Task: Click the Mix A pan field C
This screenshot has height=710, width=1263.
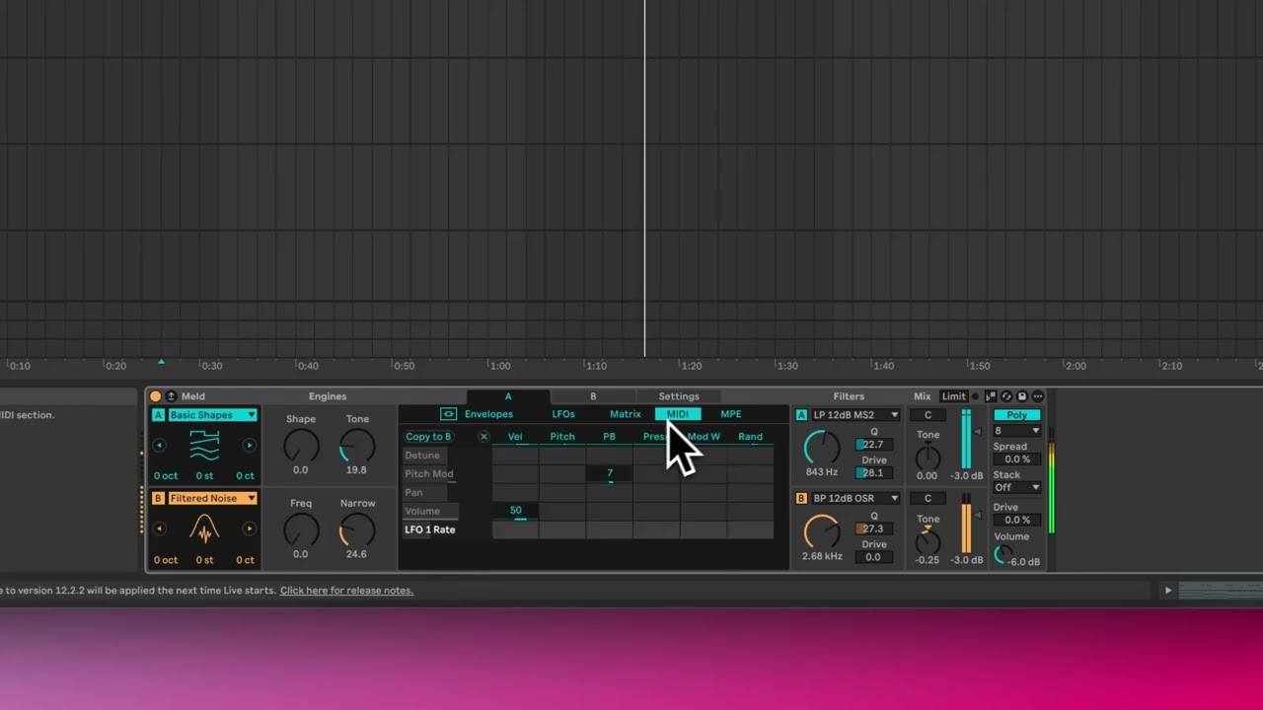Action: (928, 415)
